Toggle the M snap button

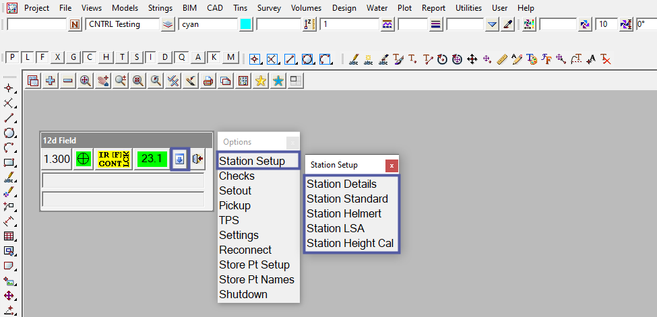click(231, 57)
